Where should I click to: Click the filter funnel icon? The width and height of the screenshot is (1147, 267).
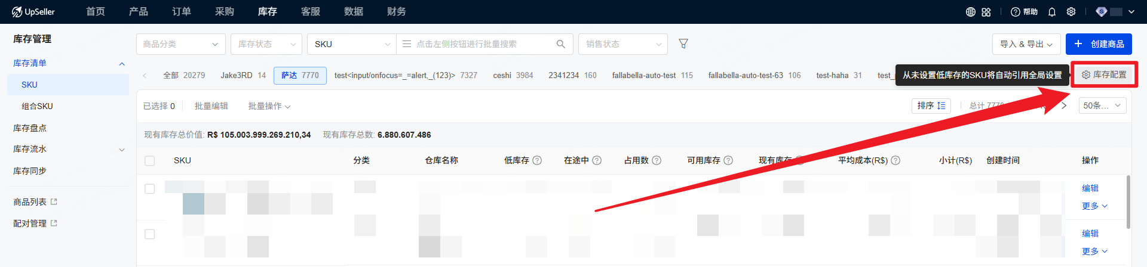(x=683, y=44)
